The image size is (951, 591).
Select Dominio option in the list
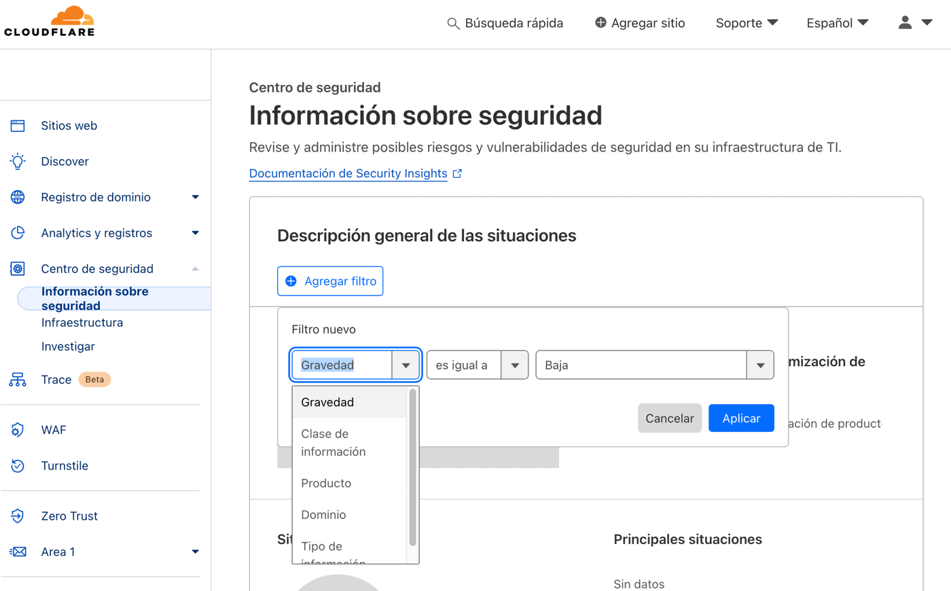coord(349,515)
